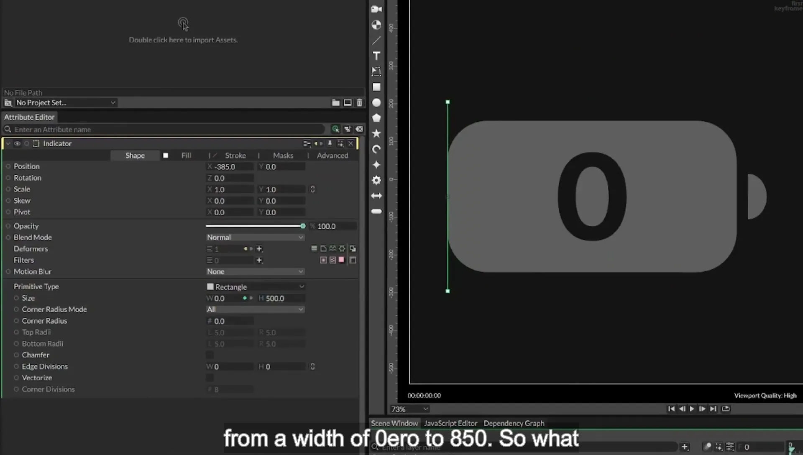
Task: Open the JavaScript Editor tab
Action: (450, 423)
